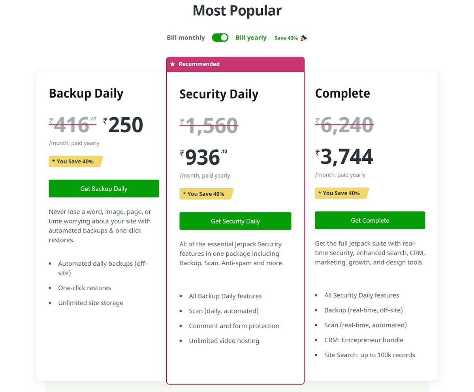This screenshot has height=392, width=474.
Task: Click the star icon on the Recommended banner
Action: tap(172, 64)
